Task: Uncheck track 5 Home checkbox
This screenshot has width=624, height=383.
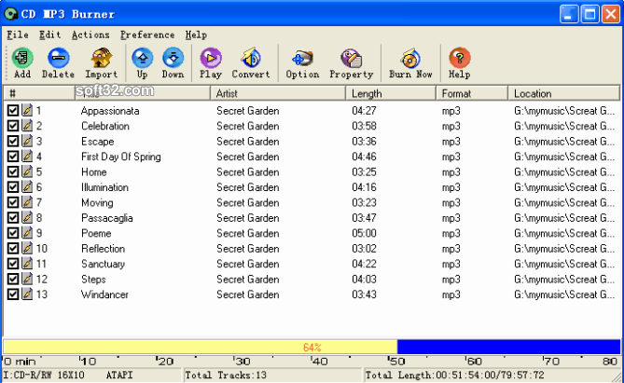Action: pyautogui.click(x=13, y=171)
